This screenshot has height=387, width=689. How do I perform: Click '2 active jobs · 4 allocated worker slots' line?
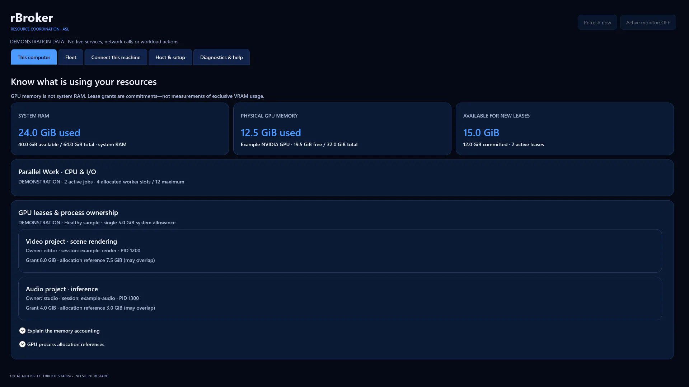[x=107, y=182]
